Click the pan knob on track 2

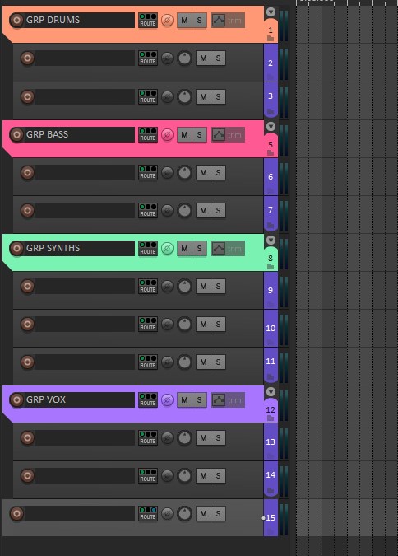[x=184, y=58]
